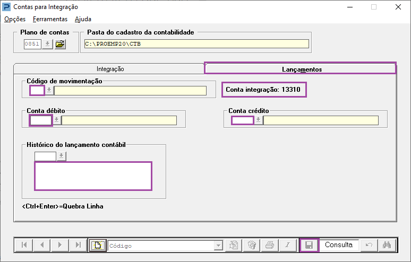
Task: Focus the Código de movimentação code field
Action: point(37,91)
